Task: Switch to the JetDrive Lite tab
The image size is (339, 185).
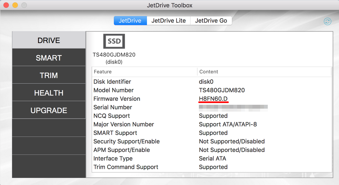Action: click(x=169, y=21)
